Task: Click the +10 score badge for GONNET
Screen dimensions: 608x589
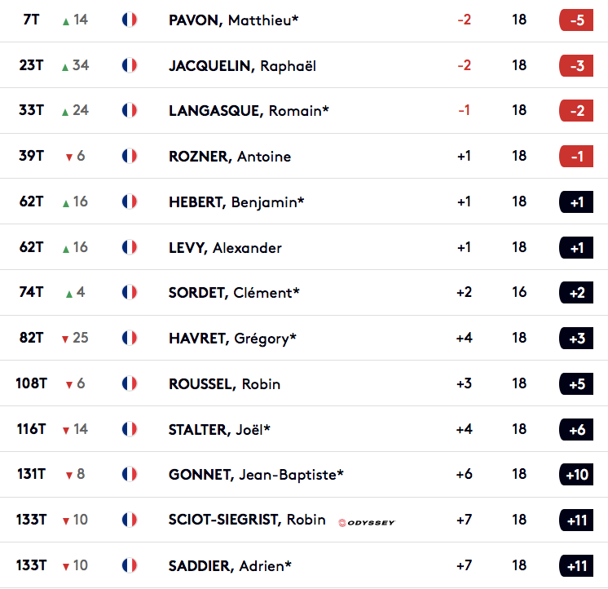Action: click(x=576, y=474)
